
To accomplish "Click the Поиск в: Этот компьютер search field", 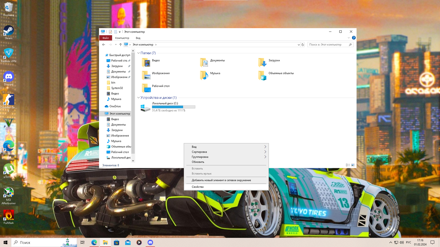I will click(331, 45).
